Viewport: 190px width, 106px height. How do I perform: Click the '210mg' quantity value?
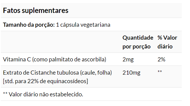[131, 73]
